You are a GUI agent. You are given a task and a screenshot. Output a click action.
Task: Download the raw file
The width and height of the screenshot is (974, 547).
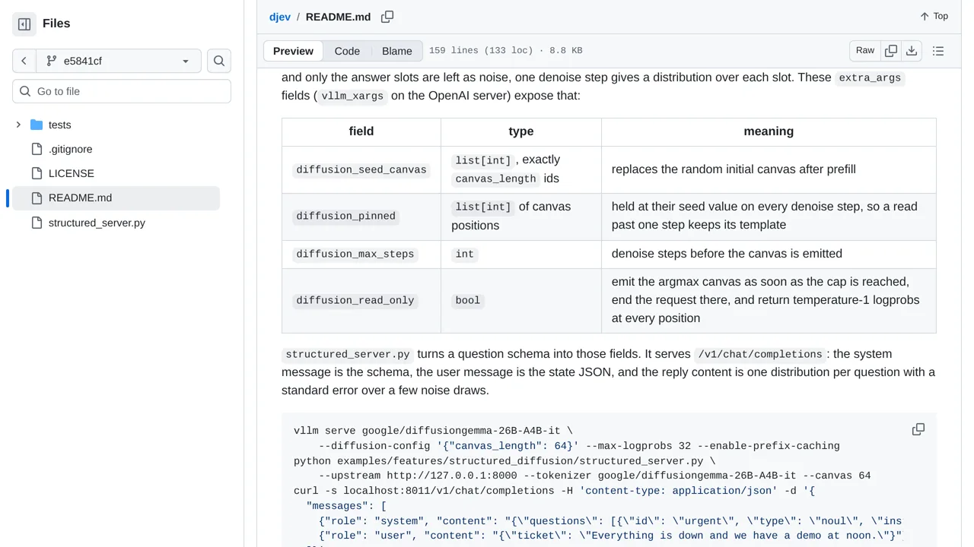912,50
